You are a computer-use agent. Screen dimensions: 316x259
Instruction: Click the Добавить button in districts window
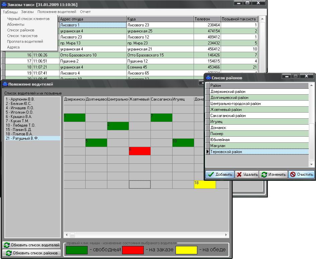tap(220, 174)
